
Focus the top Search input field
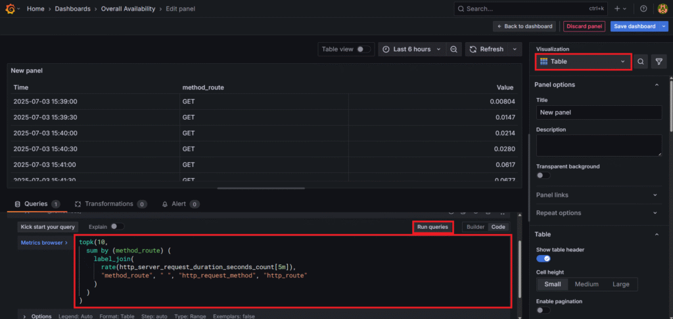(531, 9)
